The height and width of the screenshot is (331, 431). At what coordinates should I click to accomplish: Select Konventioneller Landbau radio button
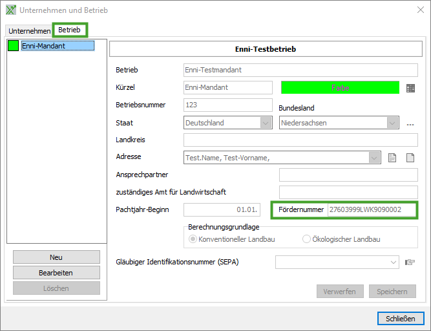[x=193, y=239]
